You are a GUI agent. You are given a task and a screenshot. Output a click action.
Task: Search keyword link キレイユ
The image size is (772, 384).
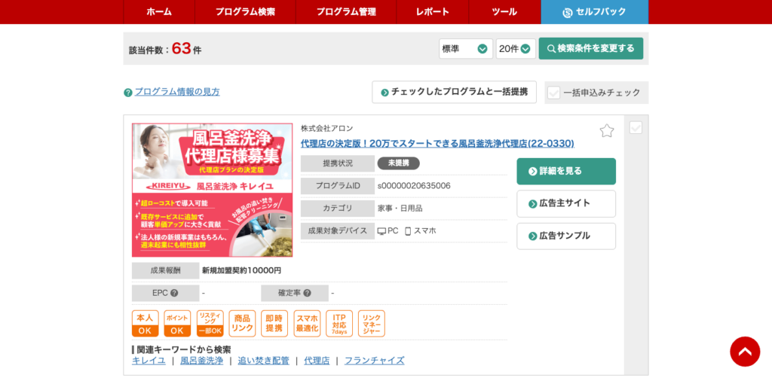pos(149,361)
